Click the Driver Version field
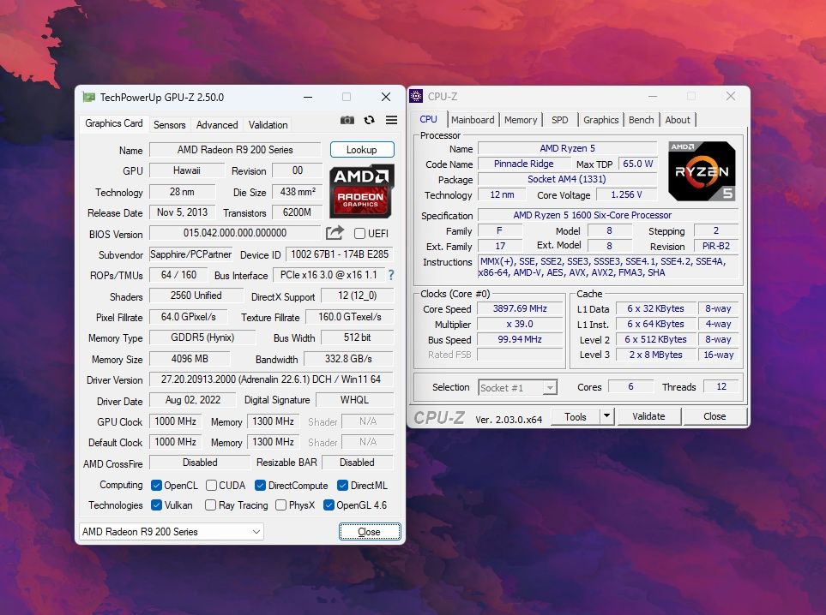 point(271,379)
